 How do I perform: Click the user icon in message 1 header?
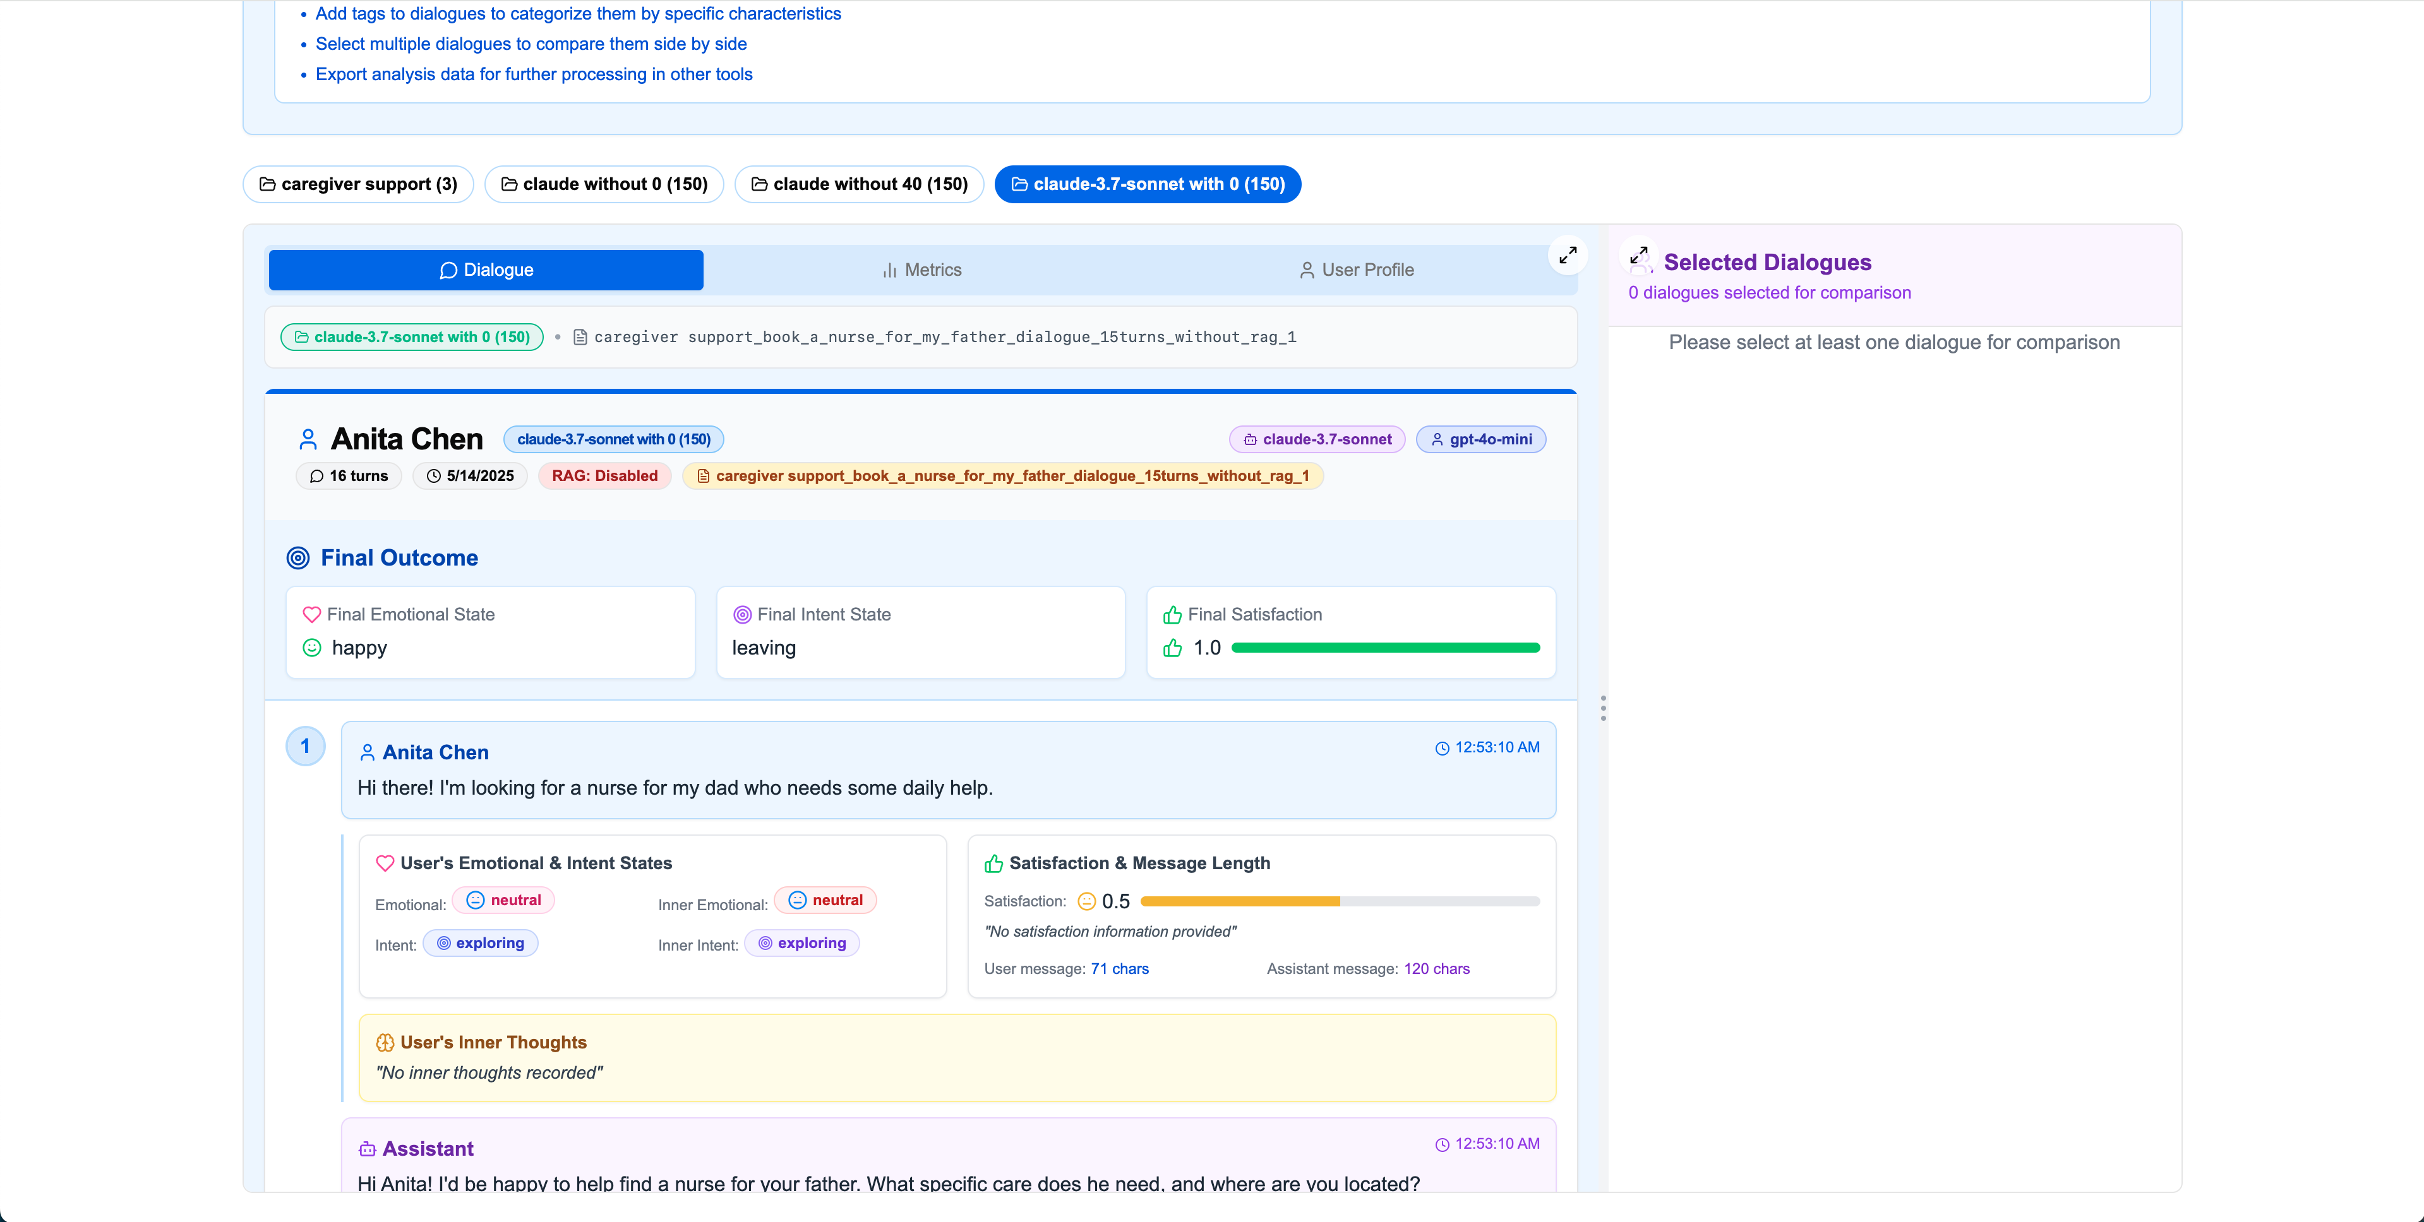pyautogui.click(x=367, y=752)
